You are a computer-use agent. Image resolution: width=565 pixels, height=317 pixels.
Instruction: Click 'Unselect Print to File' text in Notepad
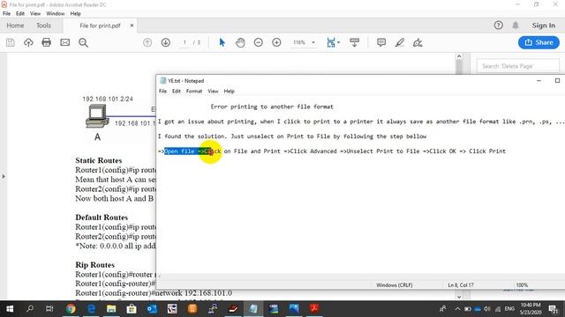pos(383,151)
